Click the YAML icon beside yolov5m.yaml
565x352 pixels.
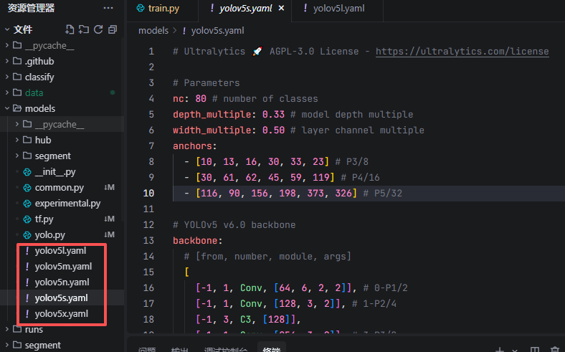27,267
